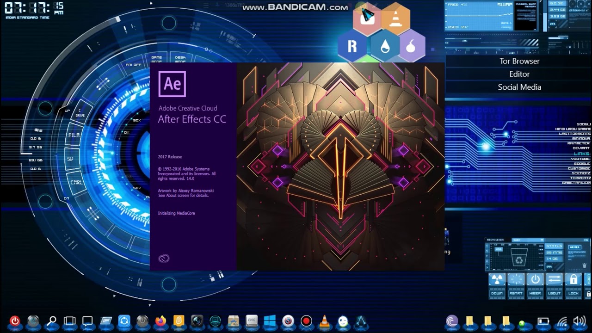The image size is (592, 333).
Task: Open the chat bubble notification icon
Action: (x=87, y=321)
